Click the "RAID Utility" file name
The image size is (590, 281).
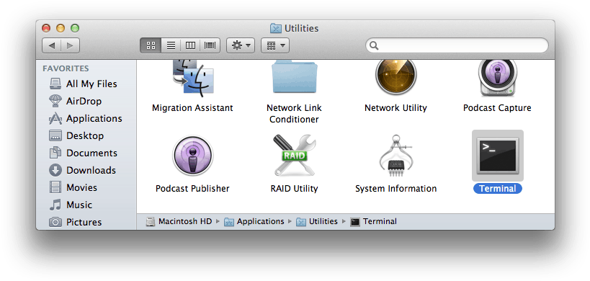[x=294, y=189]
